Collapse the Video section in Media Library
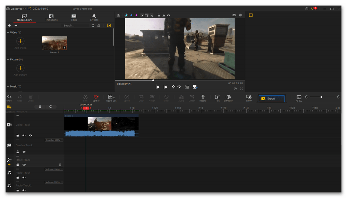The height and width of the screenshot is (198, 347). tap(8, 33)
